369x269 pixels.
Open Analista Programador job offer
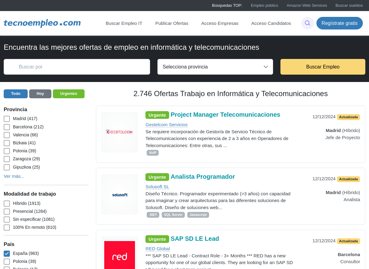[203, 177]
